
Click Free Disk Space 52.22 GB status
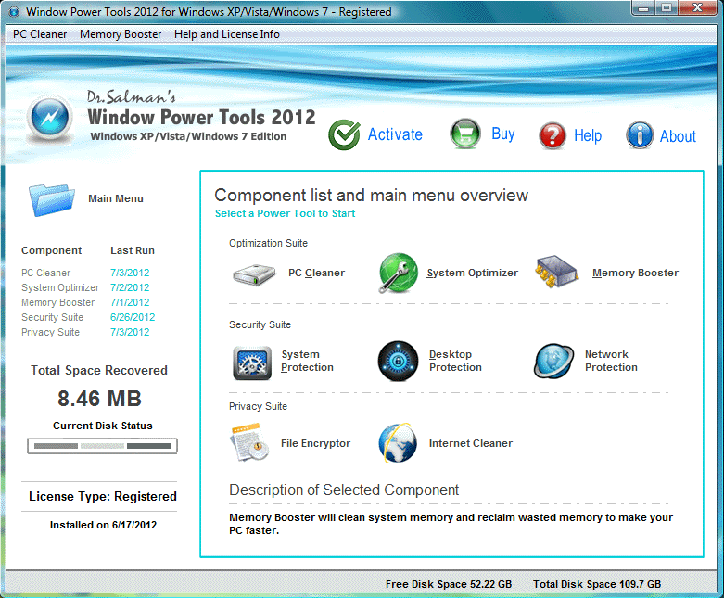(x=449, y=584)
